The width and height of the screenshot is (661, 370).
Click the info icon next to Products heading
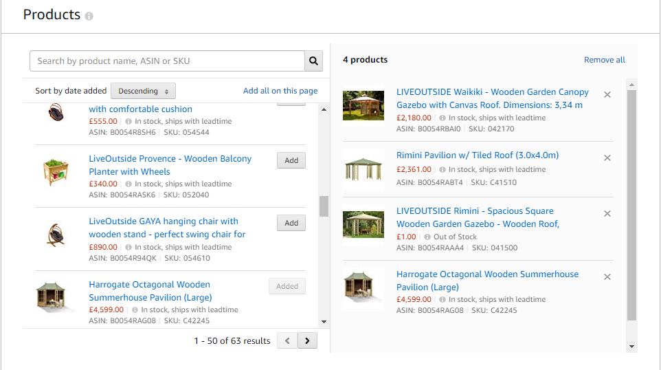(89, 16)
